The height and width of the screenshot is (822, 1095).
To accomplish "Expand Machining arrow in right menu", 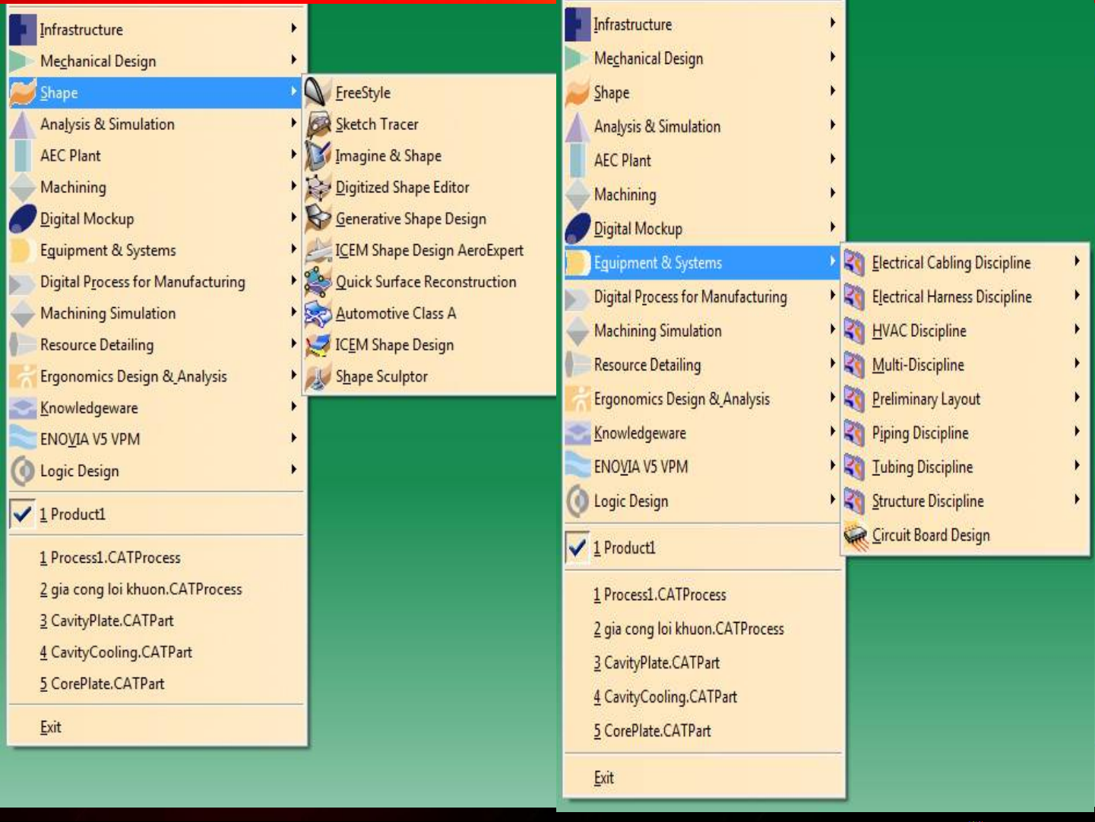I will coord(833,193).
